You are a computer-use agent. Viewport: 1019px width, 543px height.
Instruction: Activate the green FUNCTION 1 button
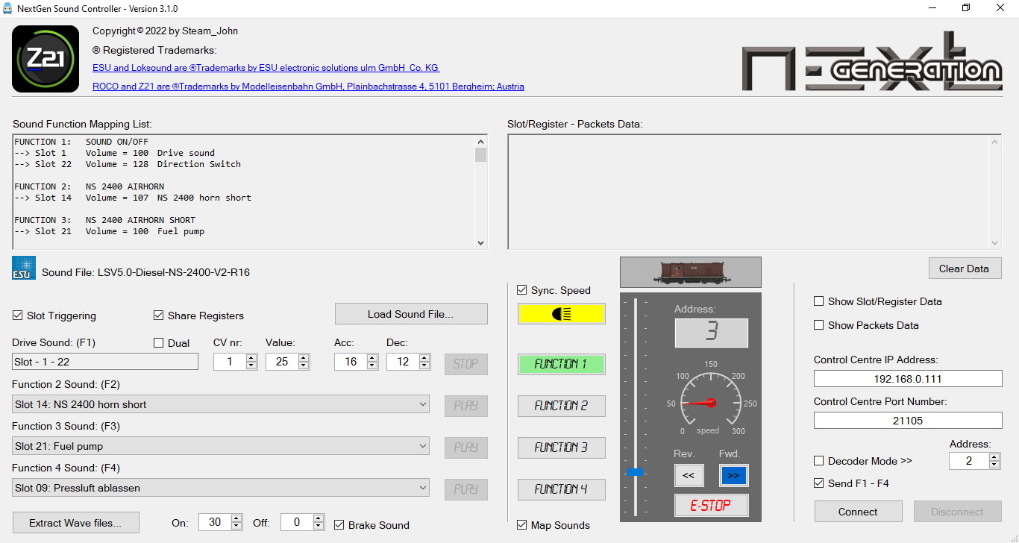coord(561,364)
